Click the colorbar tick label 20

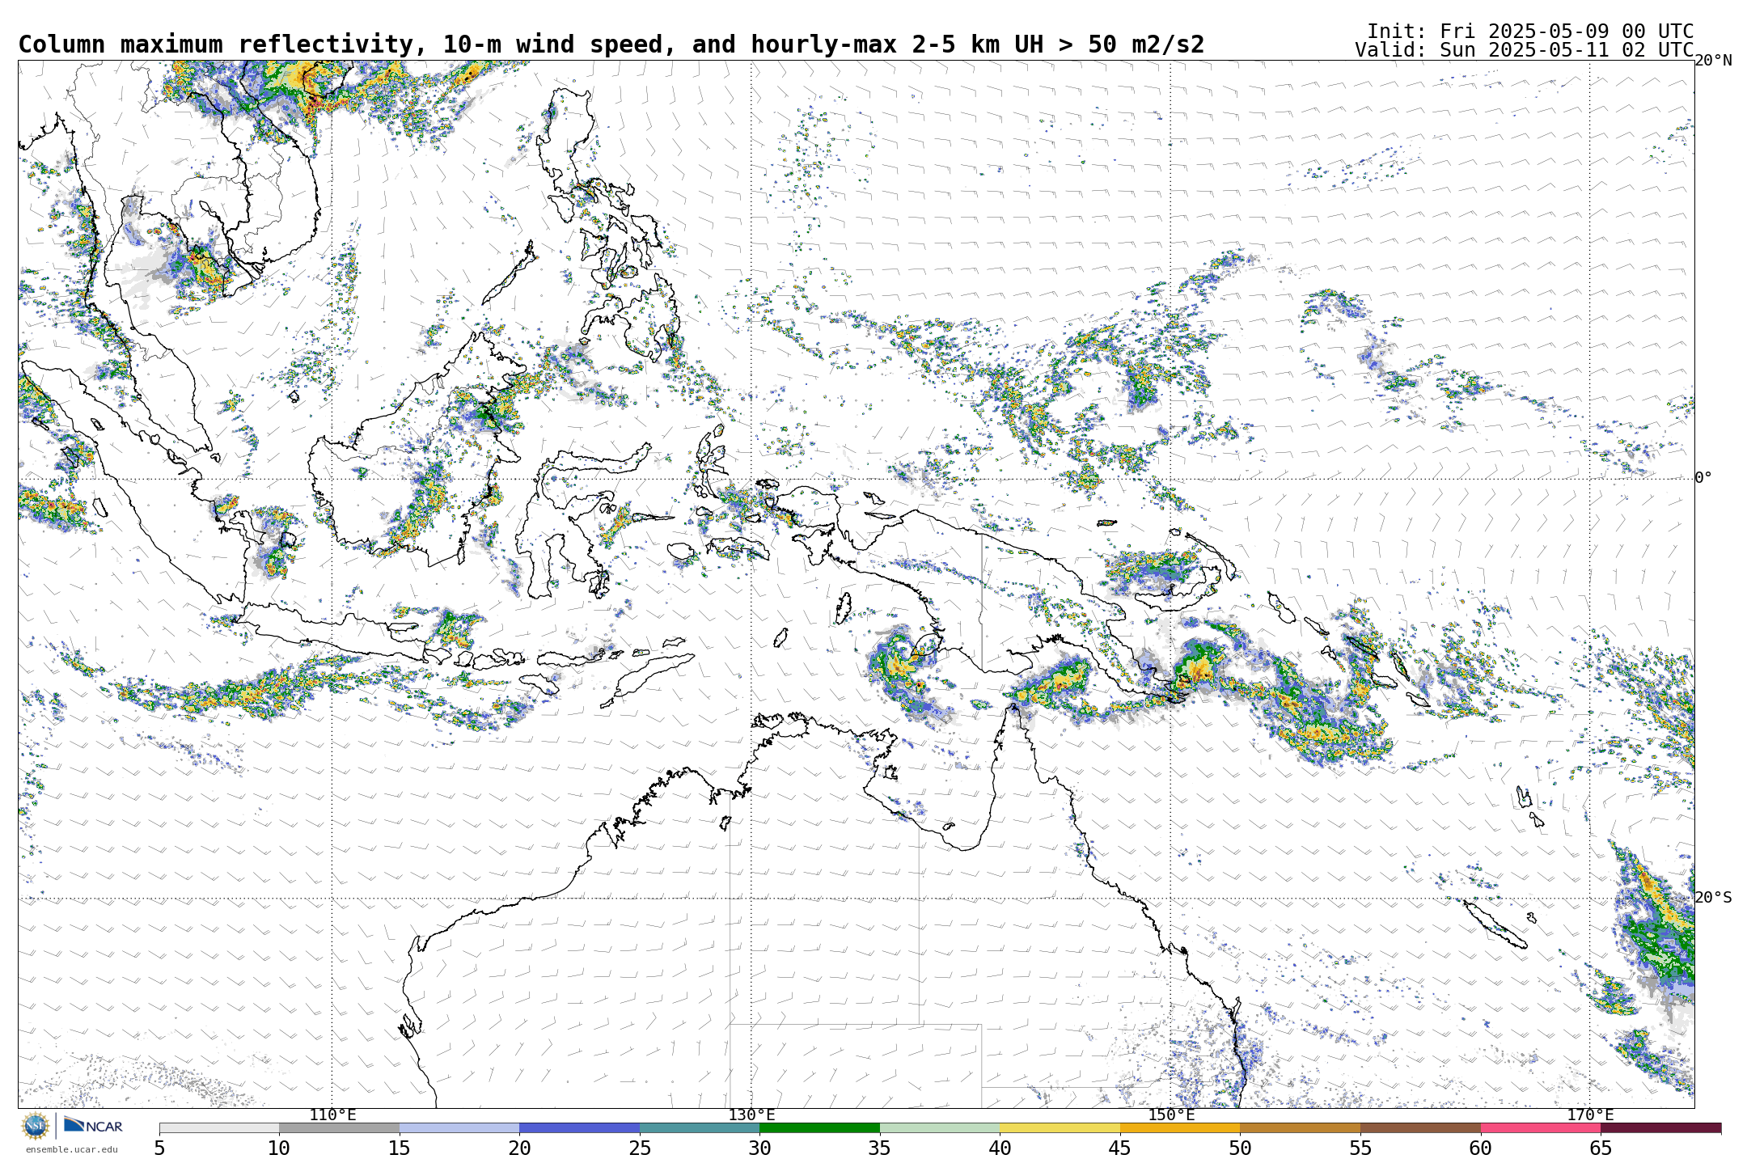[x=519, y=1148]
